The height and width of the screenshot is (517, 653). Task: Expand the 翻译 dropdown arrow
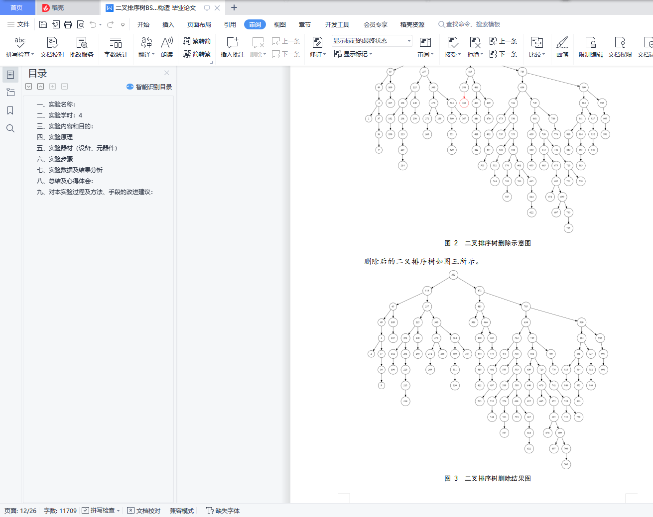(153, 55)
